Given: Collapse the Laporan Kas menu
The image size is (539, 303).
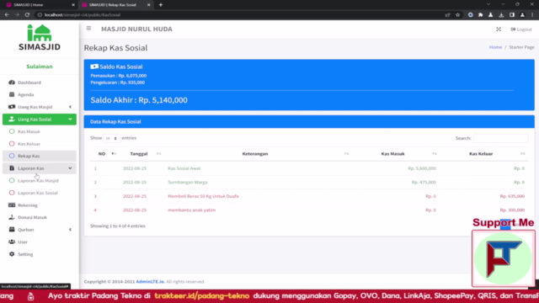Looking at the screenshot, I should pyautogui.click(x=40, y=168).
